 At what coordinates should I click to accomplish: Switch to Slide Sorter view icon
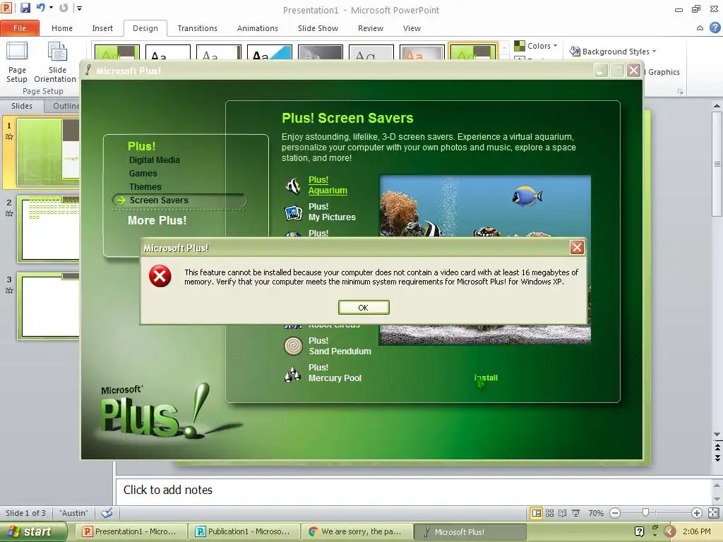549,513
